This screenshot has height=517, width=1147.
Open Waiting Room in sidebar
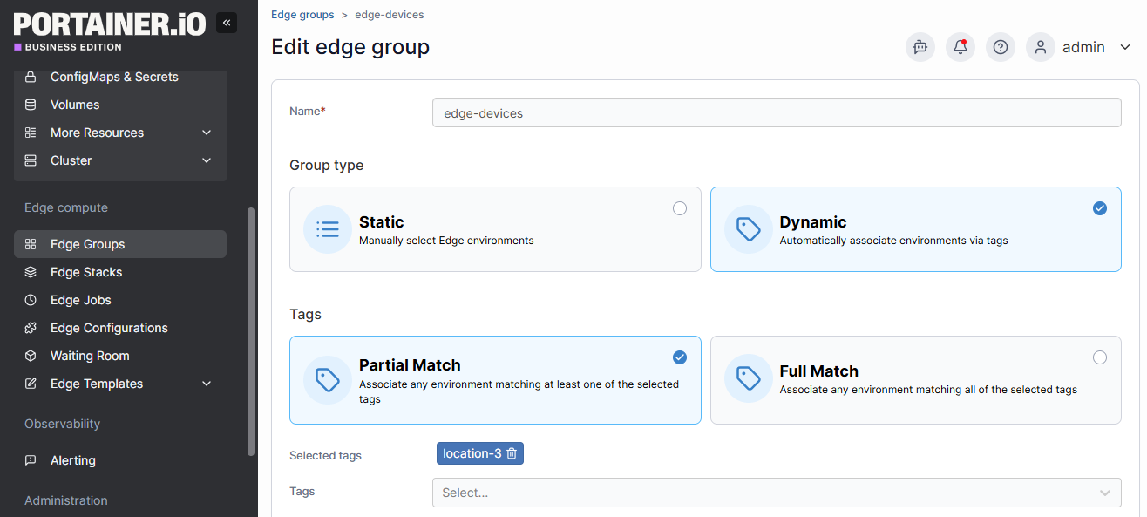90,356
